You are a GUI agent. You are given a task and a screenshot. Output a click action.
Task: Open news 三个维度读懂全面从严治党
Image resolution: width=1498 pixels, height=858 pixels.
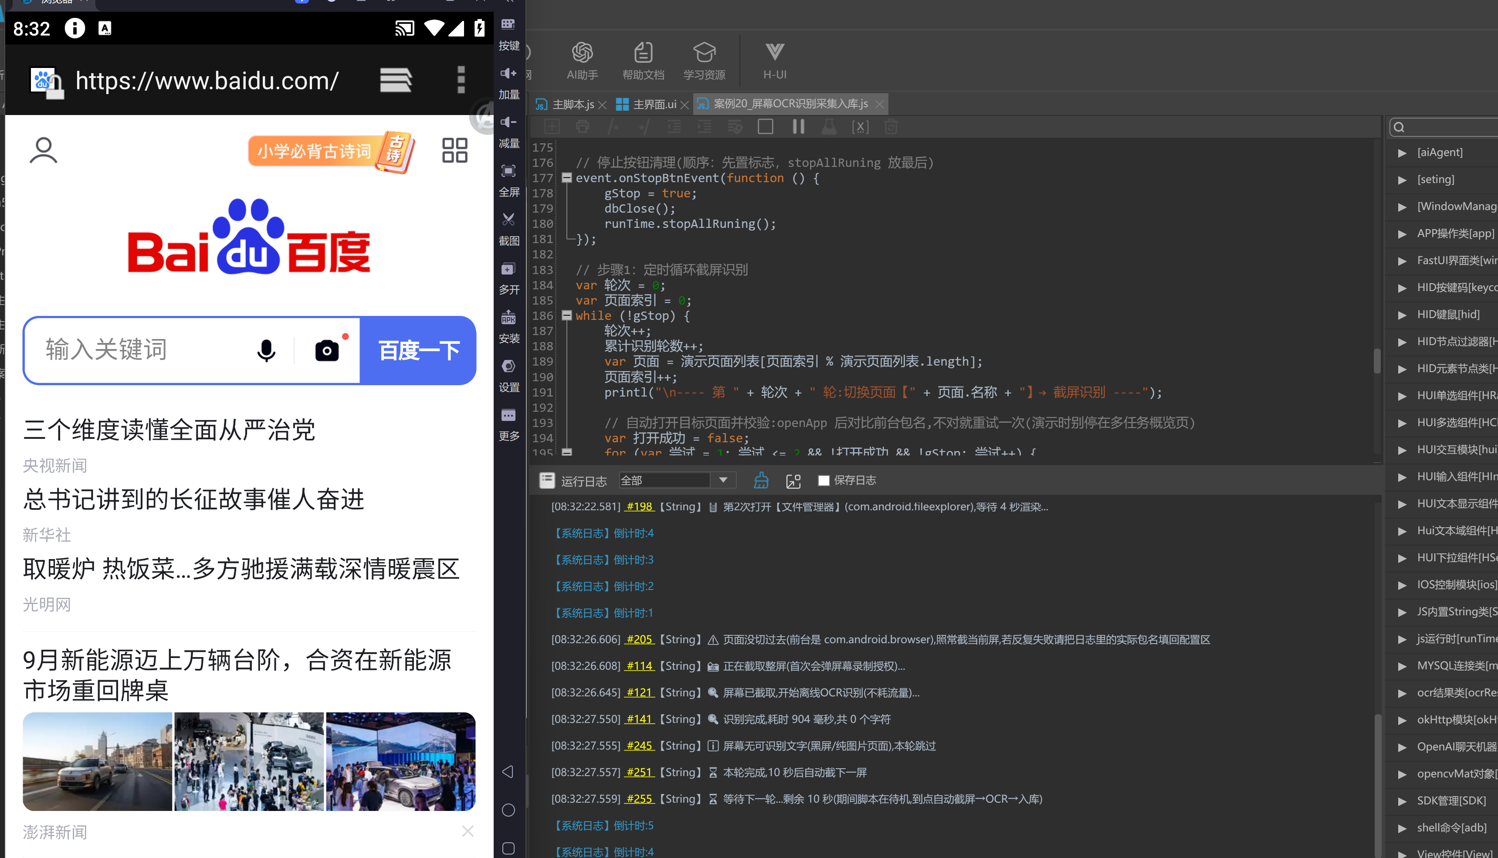[169, 430]
